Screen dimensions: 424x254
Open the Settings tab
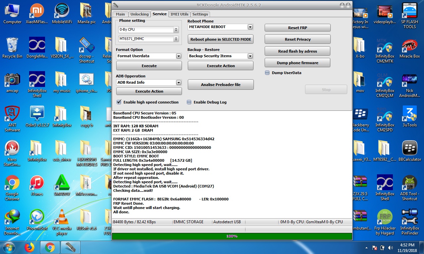[200, 14]
